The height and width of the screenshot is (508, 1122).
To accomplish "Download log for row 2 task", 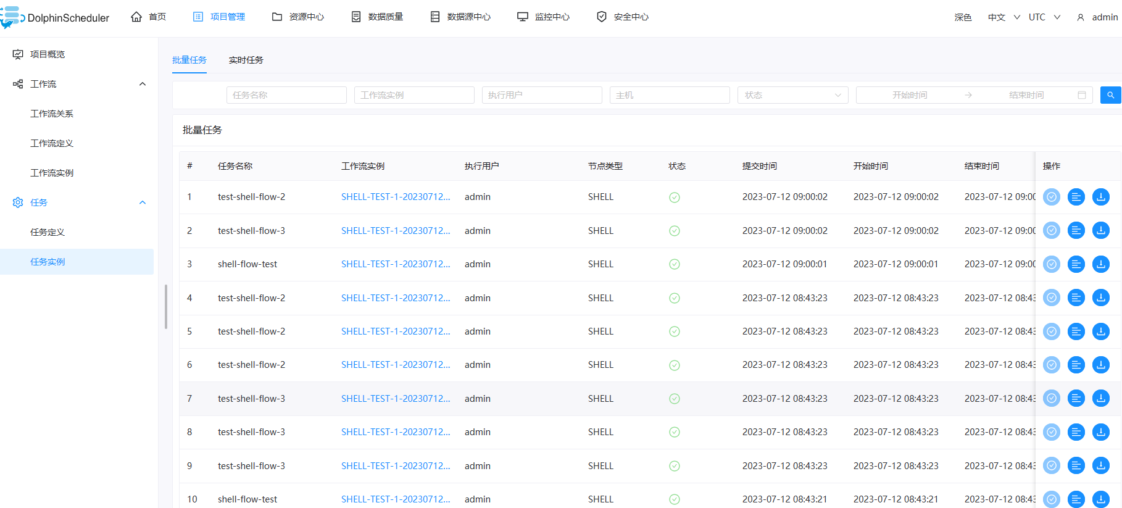I will pos(1101,230).
